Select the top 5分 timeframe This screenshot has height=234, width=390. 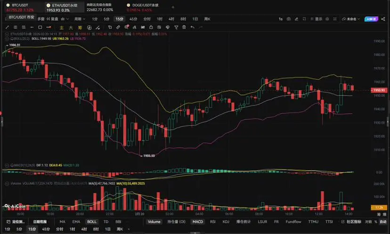(106, 19)
